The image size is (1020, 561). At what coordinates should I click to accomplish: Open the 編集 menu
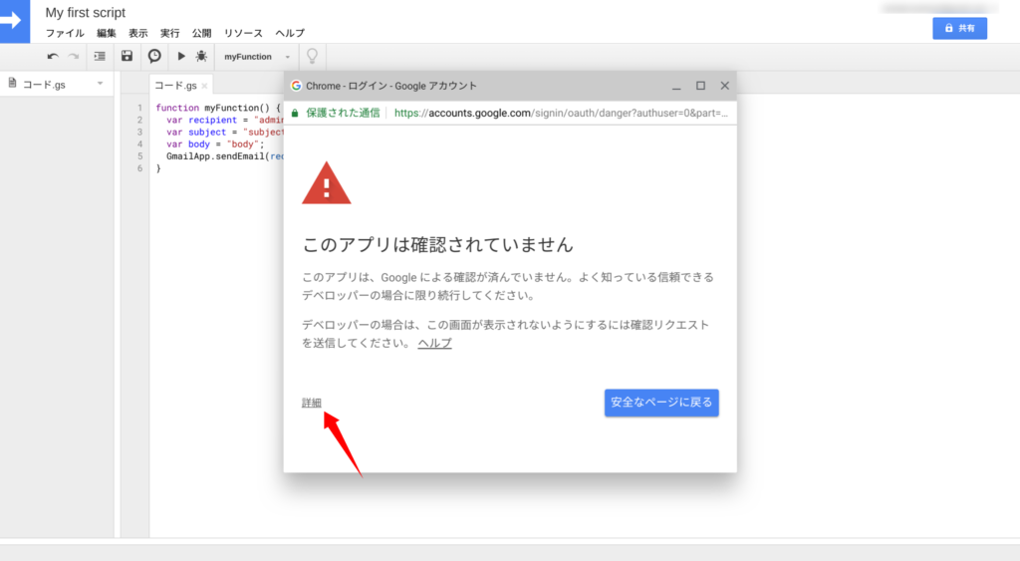[107, 33]
